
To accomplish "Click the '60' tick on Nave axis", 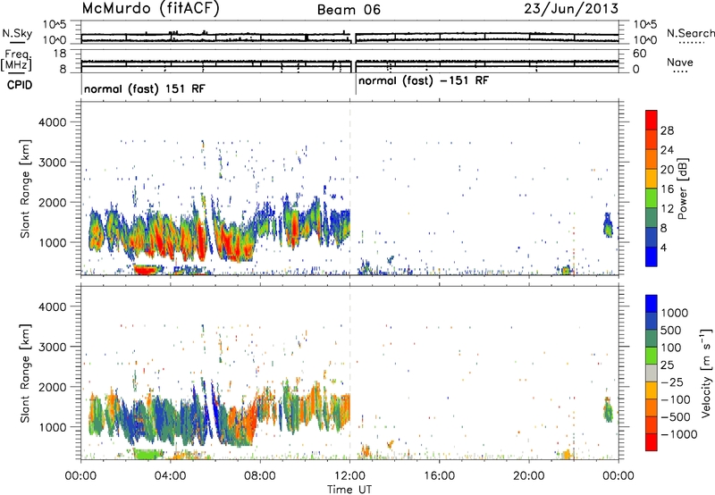I will [640, 54].
